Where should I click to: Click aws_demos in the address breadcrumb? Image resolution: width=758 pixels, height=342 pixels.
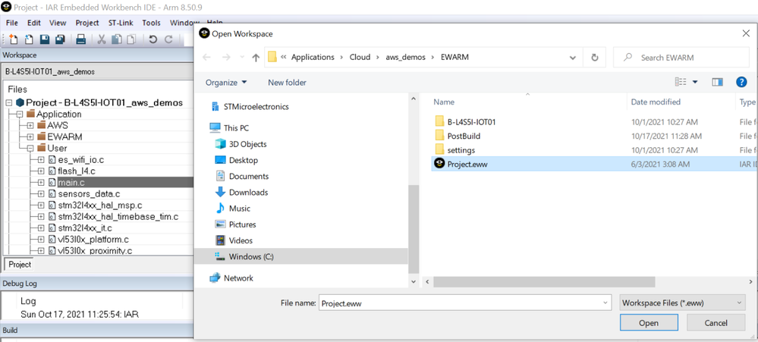[405, 57]
